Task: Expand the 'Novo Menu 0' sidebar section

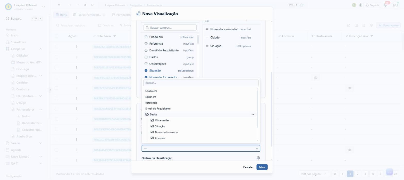Action: coord(40,157)
